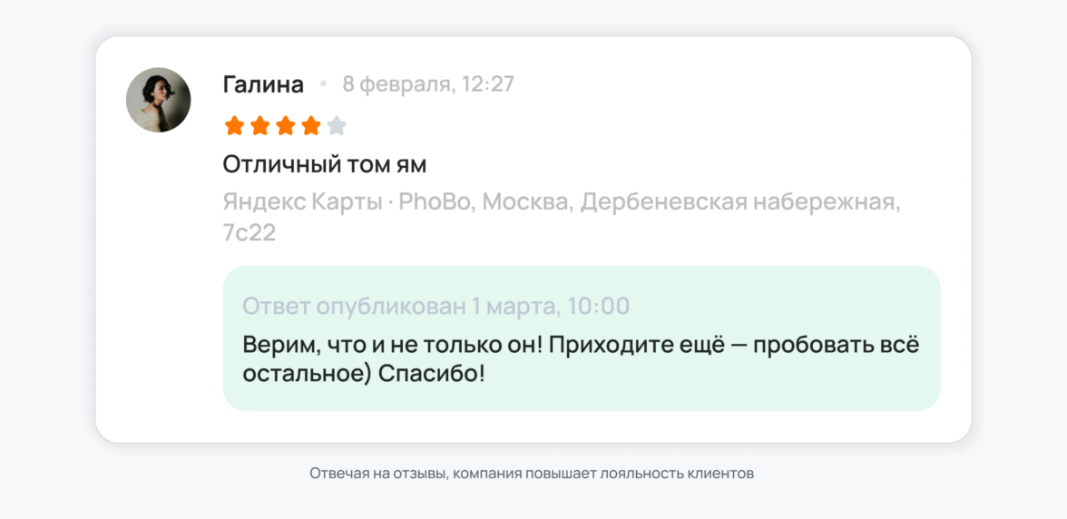Click the gray dot separator after Галина
The image size is (1067, 519).
(x=323, y=84)
